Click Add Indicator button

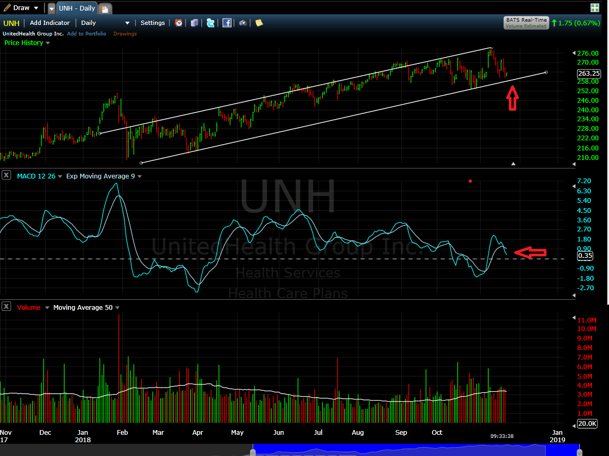(50, 23)
